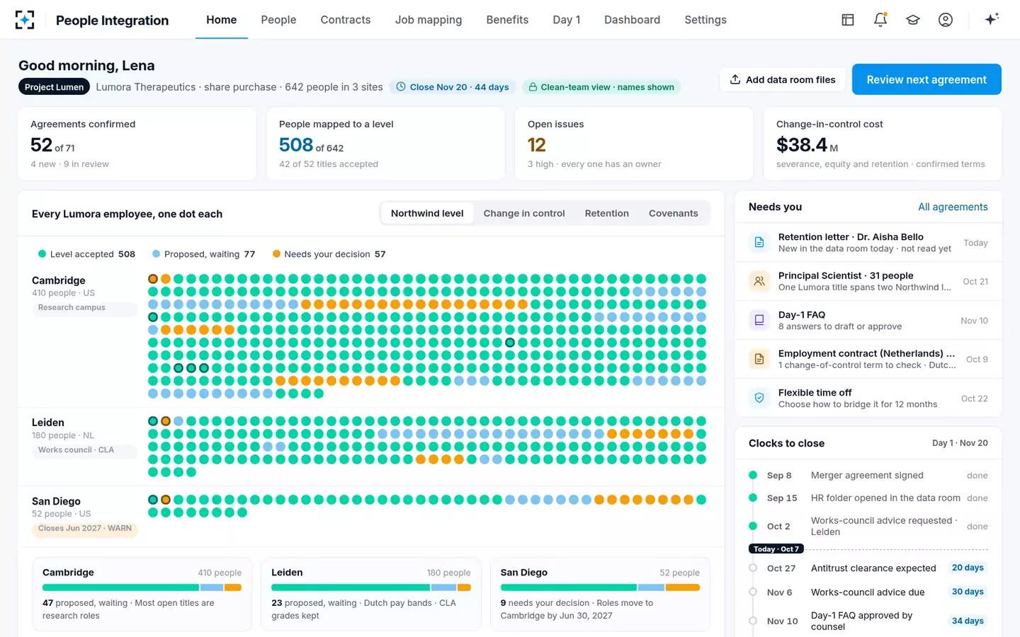Open the Day 1 tab
This screenshot has width=1020, height=637.
pyautogui.click(x=567, y=20)
